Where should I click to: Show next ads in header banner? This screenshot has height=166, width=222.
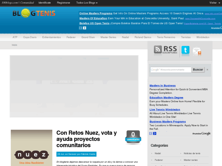click(x=85, y=28)
